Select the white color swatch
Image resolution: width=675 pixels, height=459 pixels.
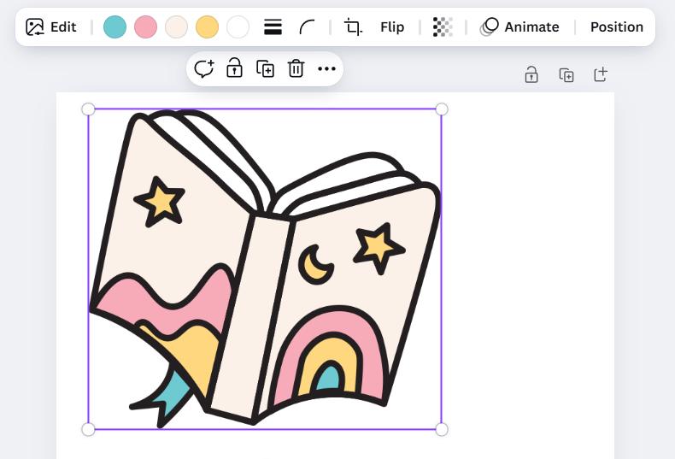pos(238,27)
